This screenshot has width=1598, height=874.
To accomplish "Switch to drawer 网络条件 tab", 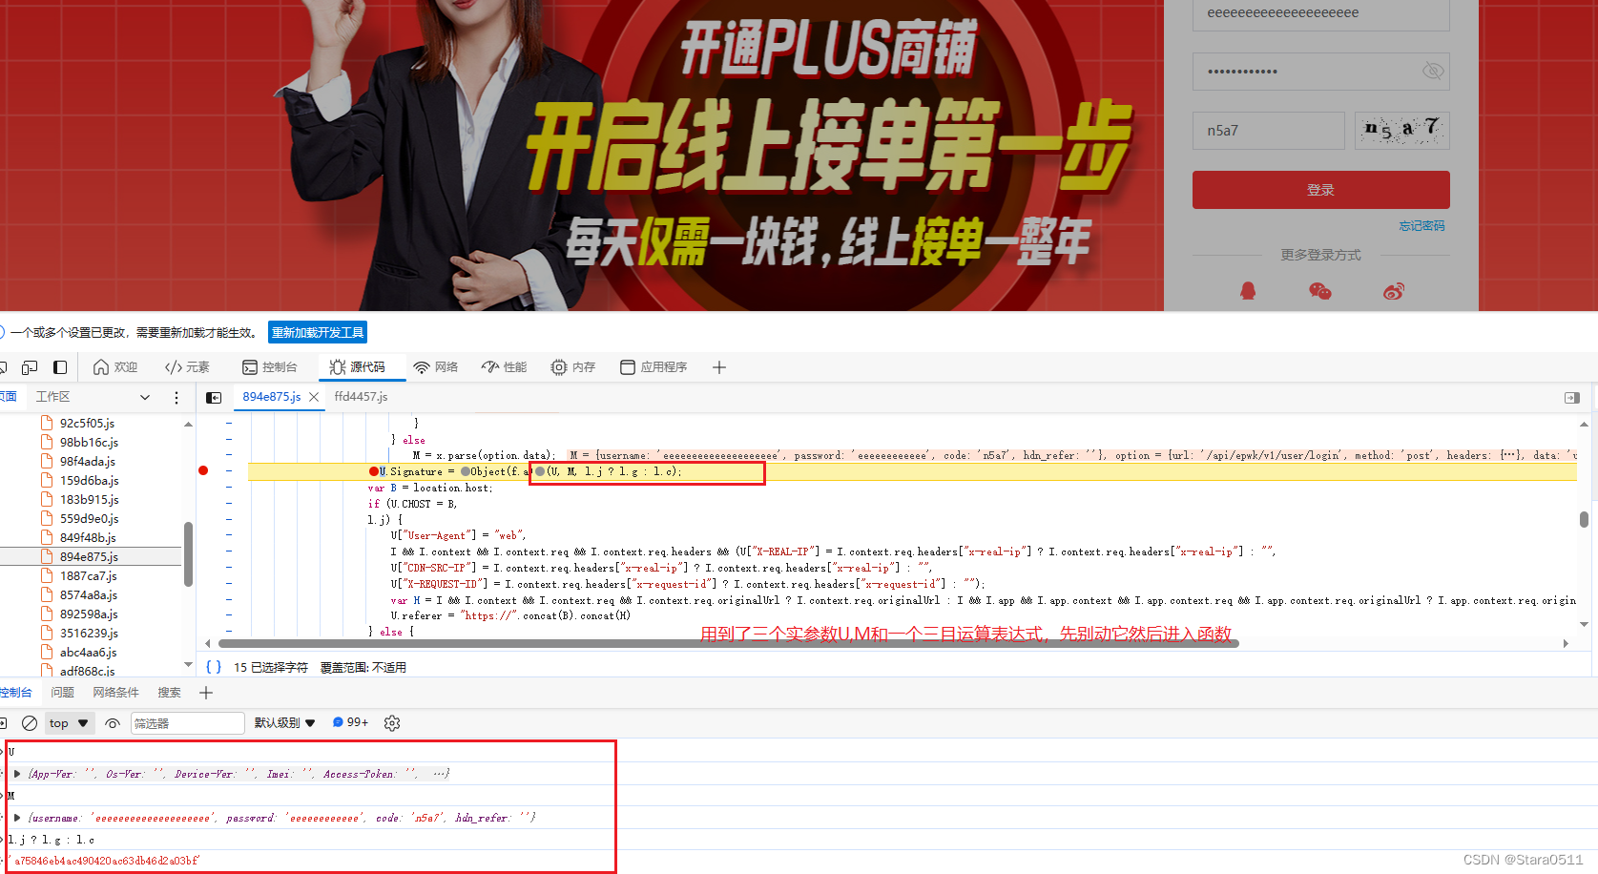I will click(x=115, y=693).
